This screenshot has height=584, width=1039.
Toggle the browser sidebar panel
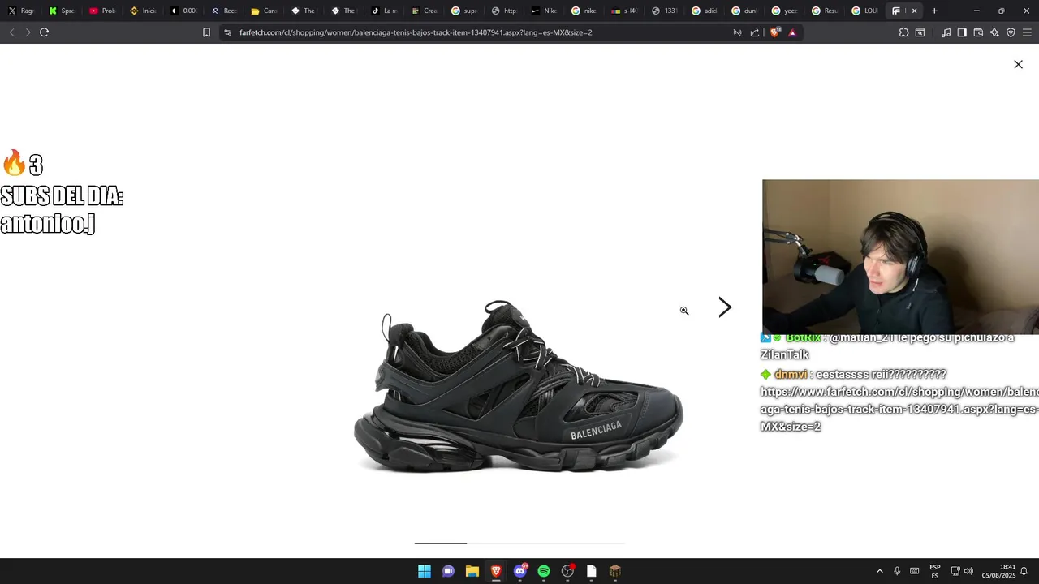click(962, 32)
